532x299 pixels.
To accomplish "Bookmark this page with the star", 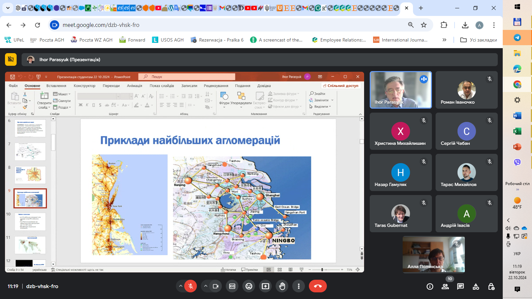I will pos(424,25).
